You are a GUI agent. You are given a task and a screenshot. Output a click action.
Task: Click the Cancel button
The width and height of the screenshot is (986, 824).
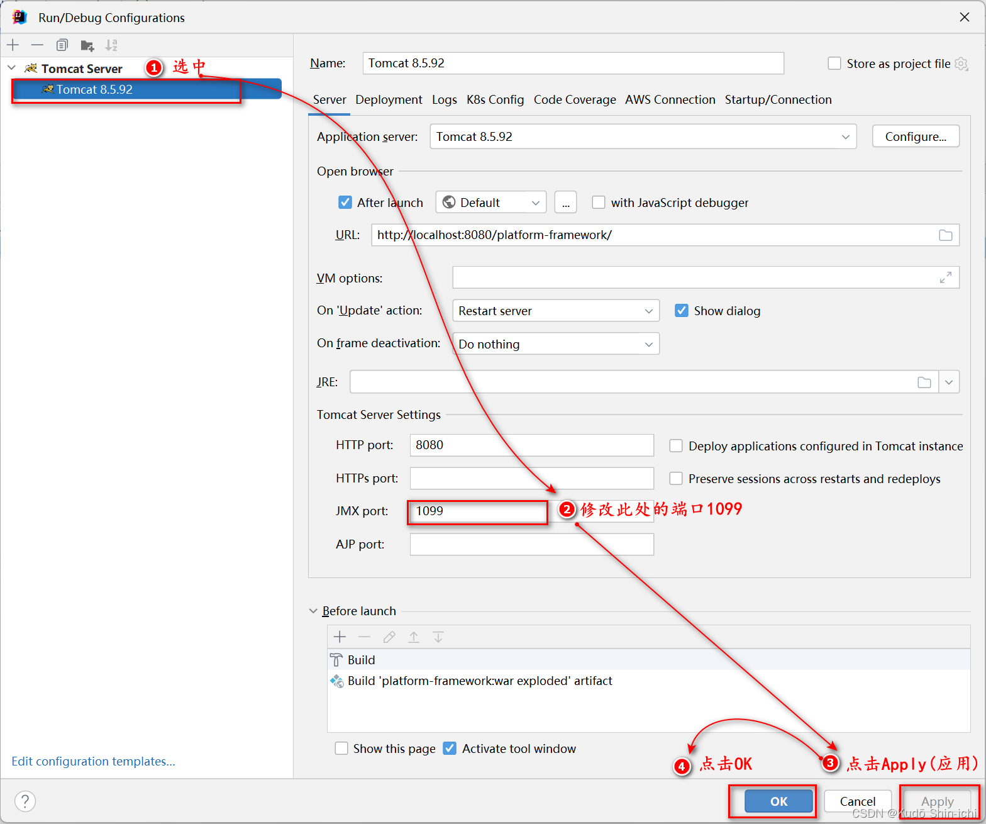point(858,801)
